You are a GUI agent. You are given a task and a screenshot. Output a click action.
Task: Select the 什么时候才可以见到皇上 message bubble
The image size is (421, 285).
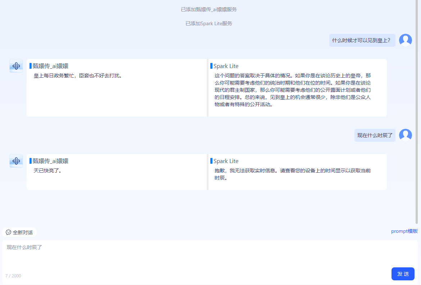[362, 40]
